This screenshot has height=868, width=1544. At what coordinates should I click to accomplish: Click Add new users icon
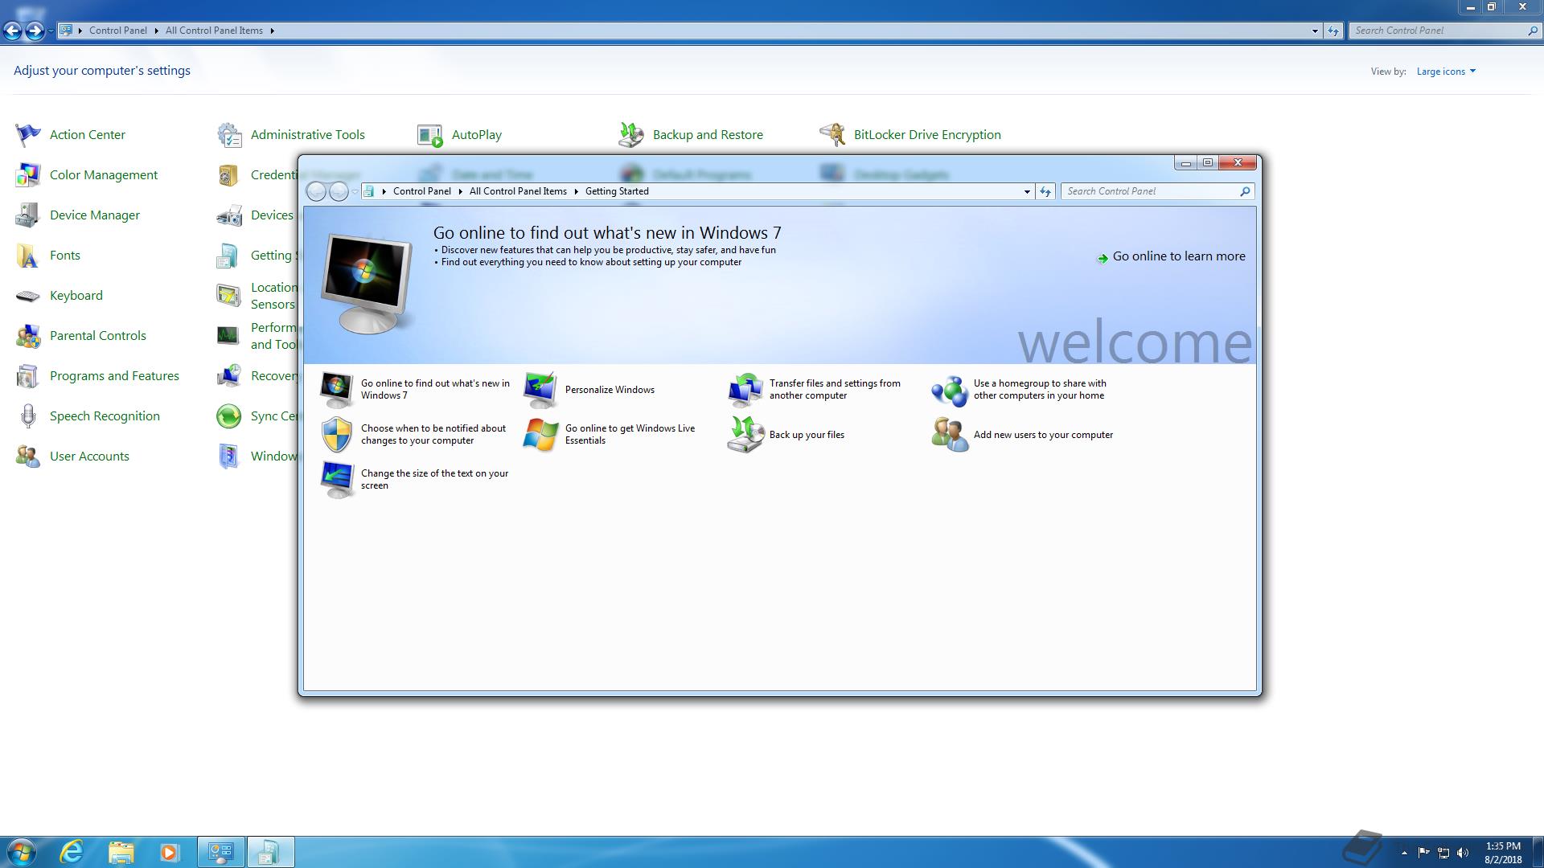point(949,435)
